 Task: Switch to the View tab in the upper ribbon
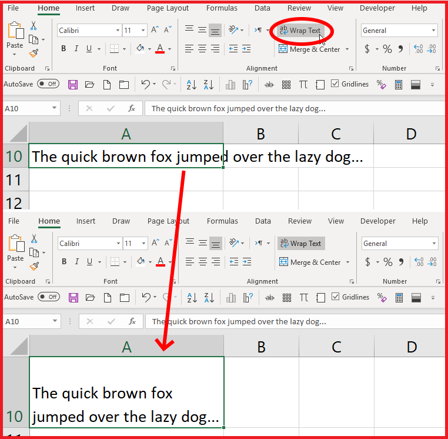[335, 8]
